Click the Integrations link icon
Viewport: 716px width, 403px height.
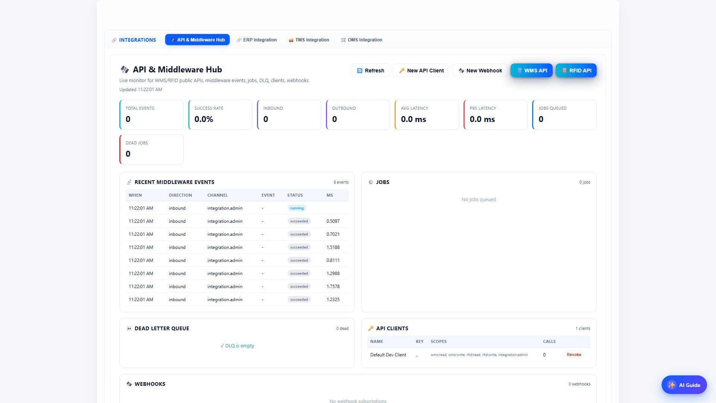coord(114,40)
